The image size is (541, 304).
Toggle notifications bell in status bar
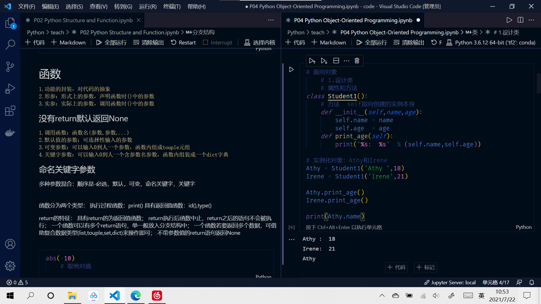click(531, 282)
